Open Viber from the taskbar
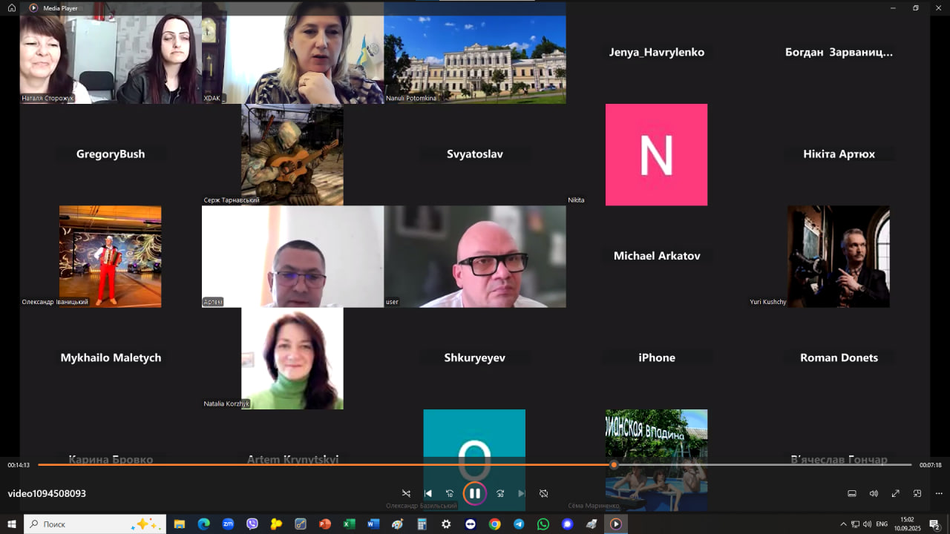950x534 pixels. tap(252, 524)
